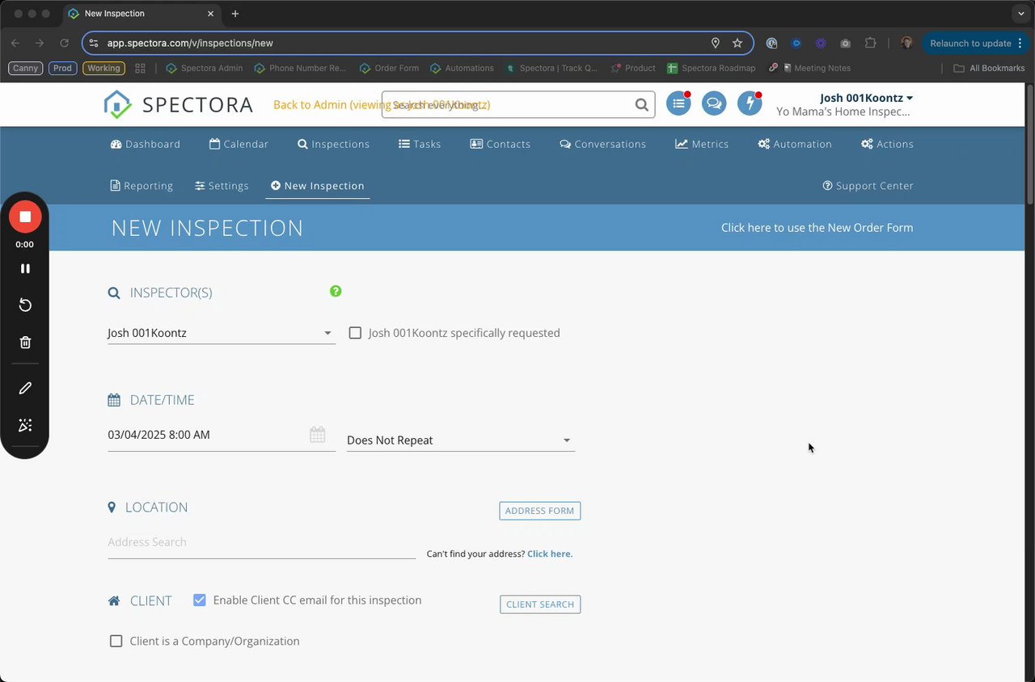This screenshot has height=682, width=1035.
Task: Open the browser tab list chevron
Action: [1021, 14]
